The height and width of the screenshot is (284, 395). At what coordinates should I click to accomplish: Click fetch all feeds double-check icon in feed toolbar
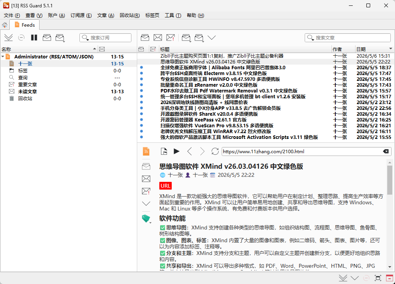click(x=8, y=38)
